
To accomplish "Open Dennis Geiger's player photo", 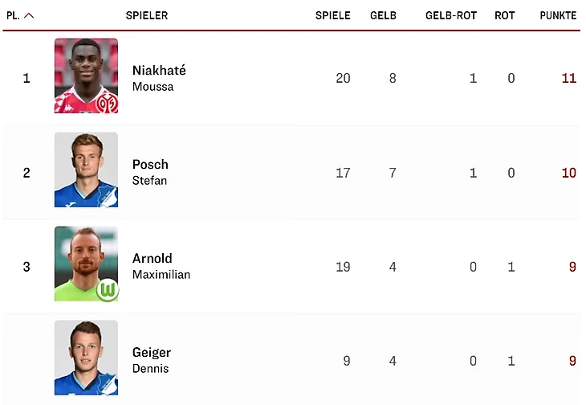I will (x=86, y=358).
